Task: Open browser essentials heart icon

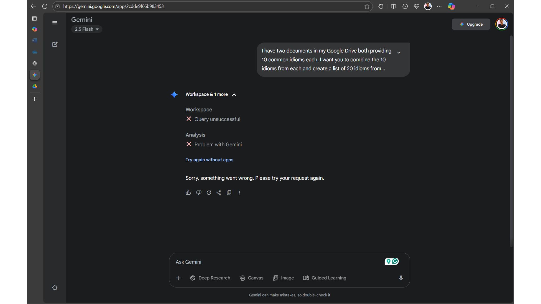Action: point(416,6)
